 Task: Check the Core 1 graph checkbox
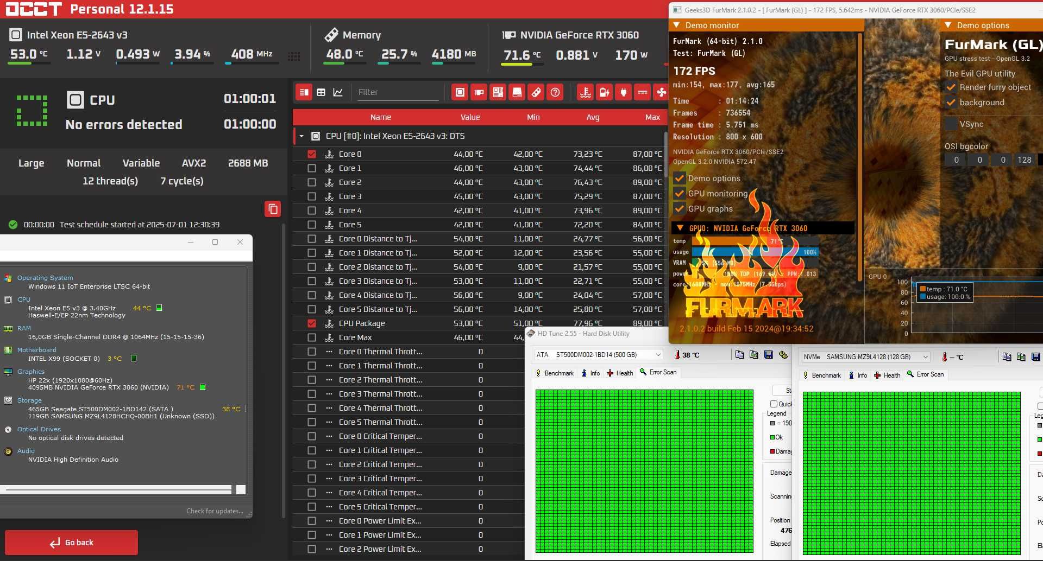point(312,168)
